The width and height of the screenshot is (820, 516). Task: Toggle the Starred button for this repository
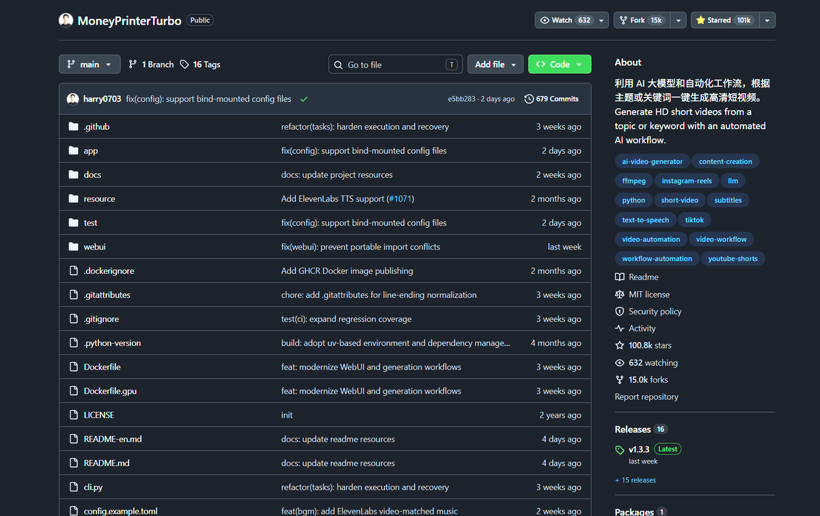(724, 21)
